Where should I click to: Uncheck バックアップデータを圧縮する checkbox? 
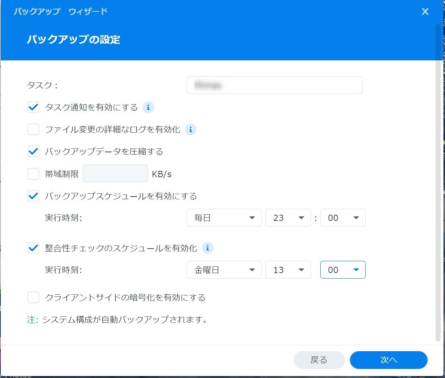pyautogui.click(x=34, y=152)
